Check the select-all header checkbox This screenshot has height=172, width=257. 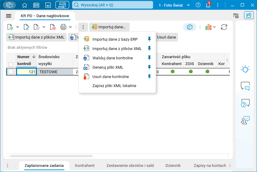11,64
